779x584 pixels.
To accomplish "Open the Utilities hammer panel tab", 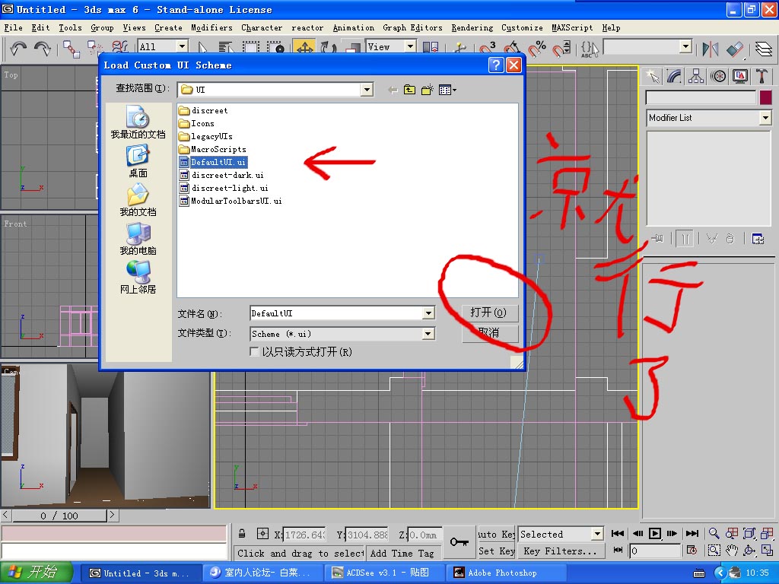I will (762, 77).
